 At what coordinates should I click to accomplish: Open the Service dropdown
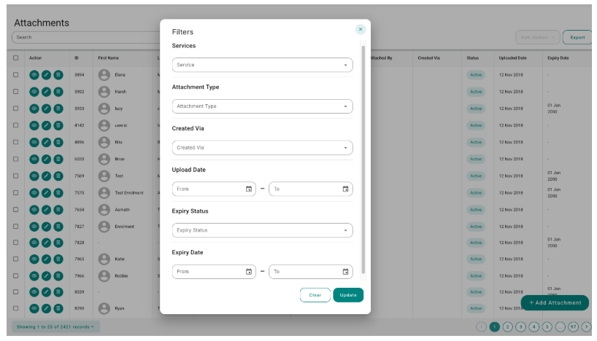[x=262, y=65]
